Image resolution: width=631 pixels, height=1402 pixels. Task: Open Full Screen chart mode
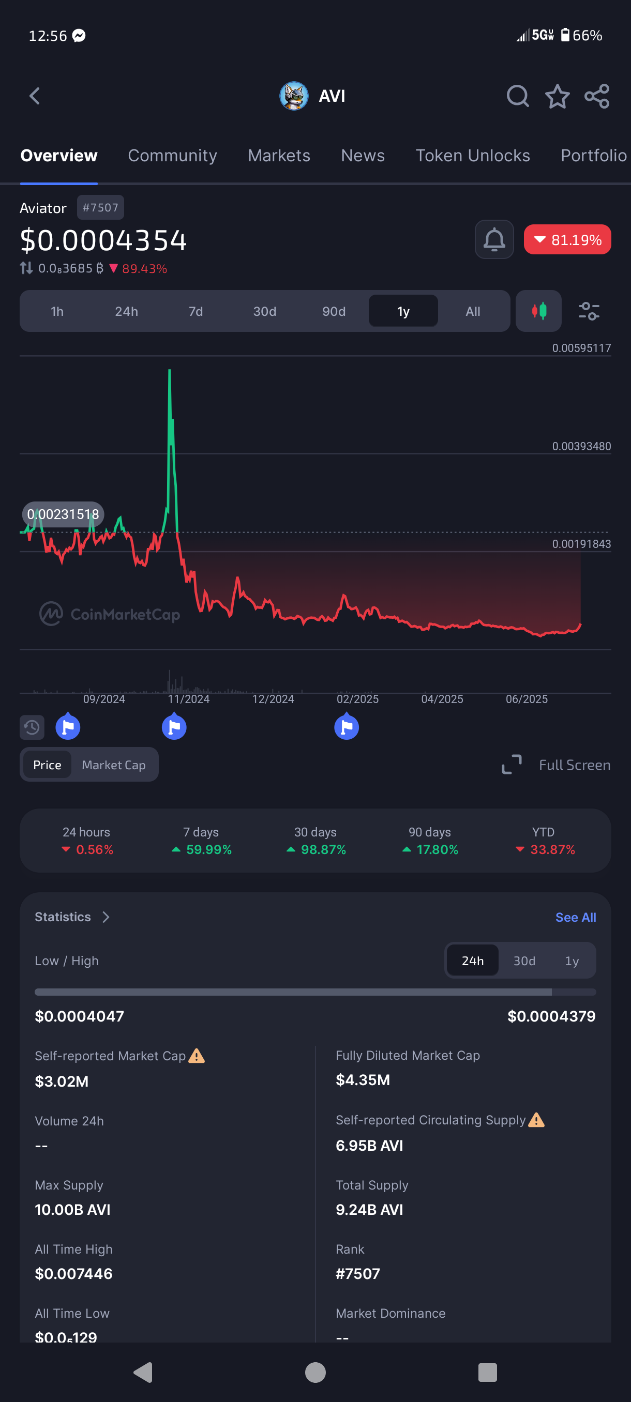pyautogui.click(x=555, y=765)
